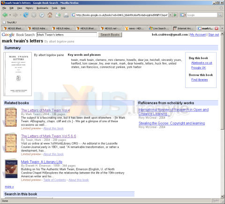Expand the URL bar history dropdown
225x204 pixels.
coord(171,15)
